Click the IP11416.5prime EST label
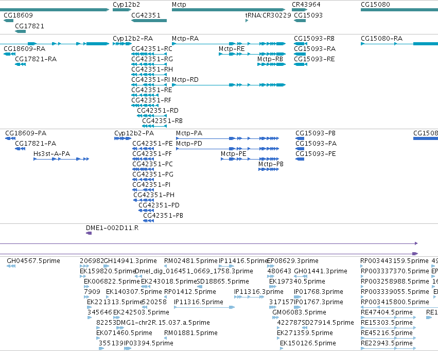 point(243,261)
